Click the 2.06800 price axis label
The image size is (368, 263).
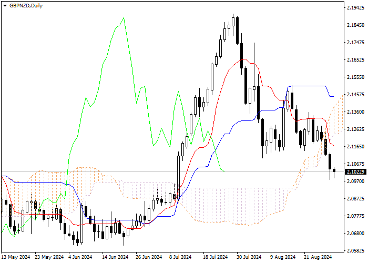355,234
